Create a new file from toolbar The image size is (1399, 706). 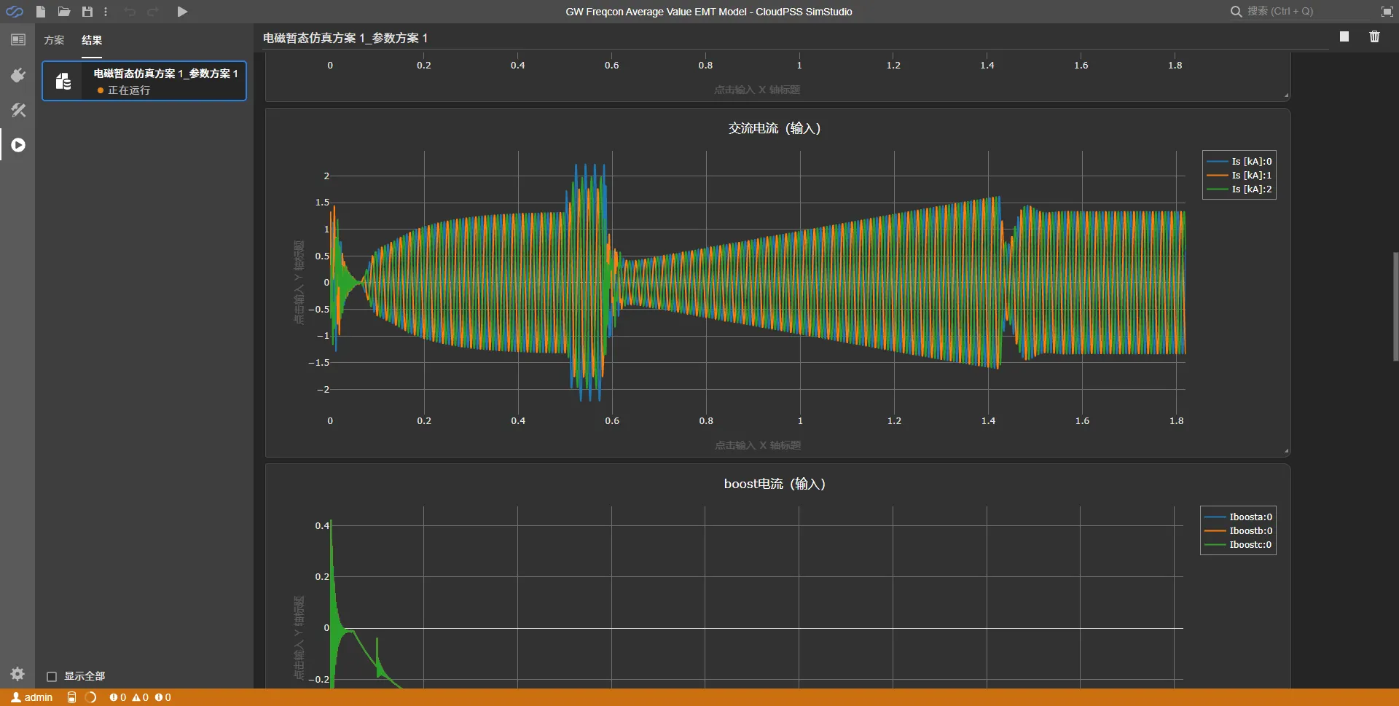coord(41,12)
